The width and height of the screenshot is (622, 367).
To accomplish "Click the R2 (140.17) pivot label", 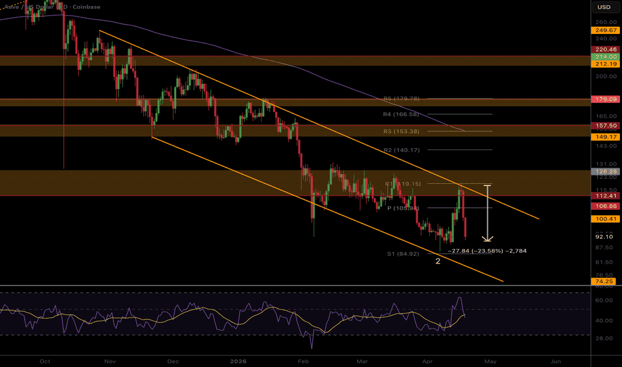I will tap(402, 150).
